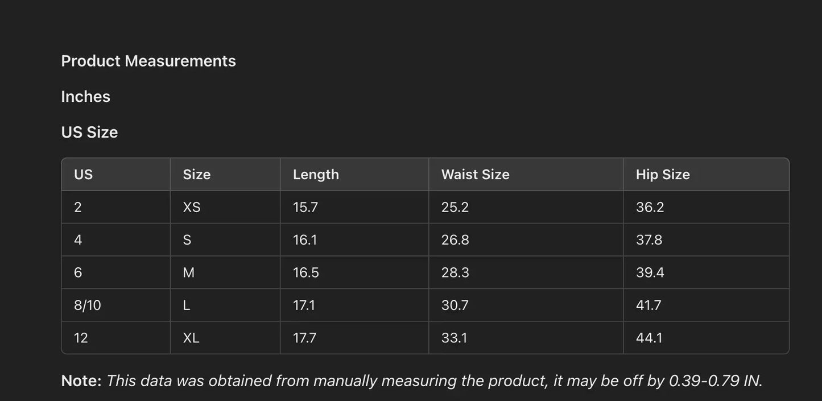Viewport: 822px width, 401px height.
Task: Select the 39.4 hip size cell
Action: pyautogui.click(x=650, y=272)
